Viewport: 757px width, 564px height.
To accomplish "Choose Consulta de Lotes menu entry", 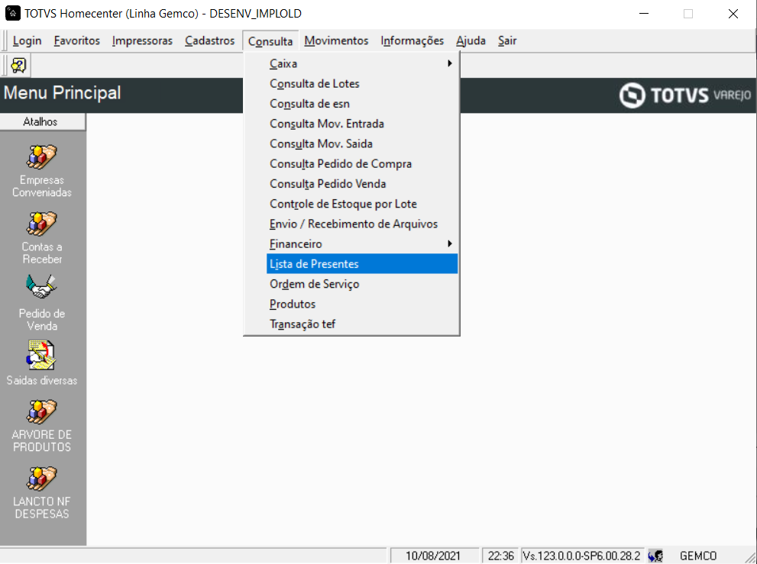I will (x=362, y=83).
